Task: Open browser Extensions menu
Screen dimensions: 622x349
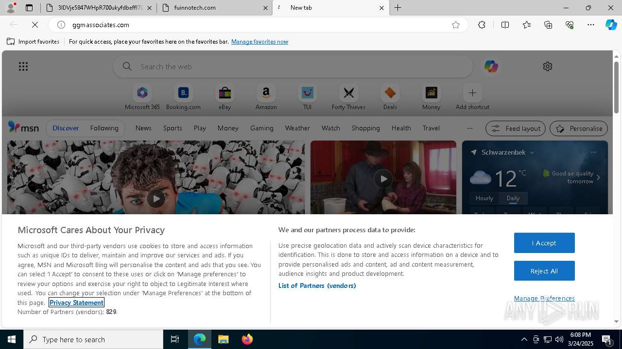Action: pos(482,25)
